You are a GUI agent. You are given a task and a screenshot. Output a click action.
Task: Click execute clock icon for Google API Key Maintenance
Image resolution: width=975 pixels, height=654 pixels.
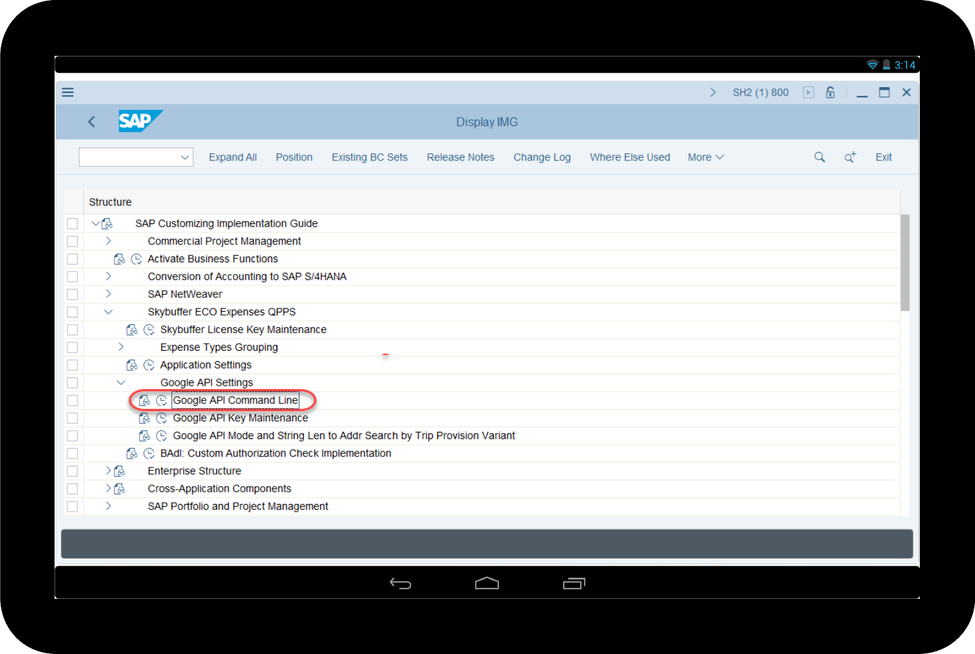(162, 418)
